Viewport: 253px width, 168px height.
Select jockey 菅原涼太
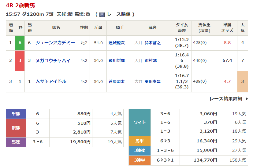click(117, 82)
